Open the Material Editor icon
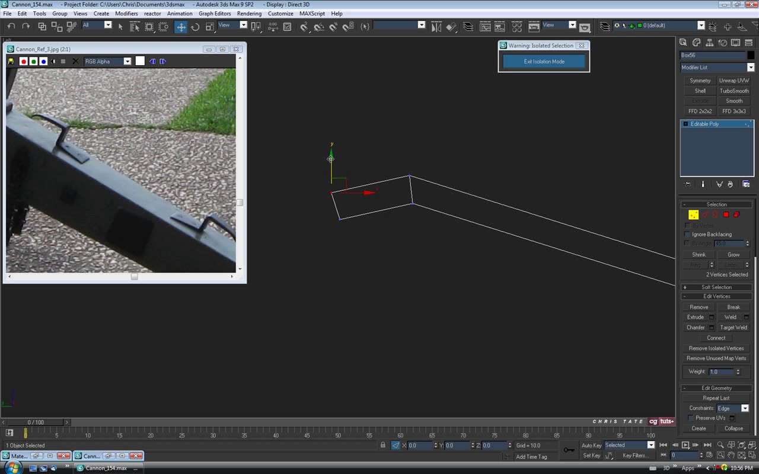Image resolution: width=759 pixels, height=474 pixels. click(x=516, y=26)
